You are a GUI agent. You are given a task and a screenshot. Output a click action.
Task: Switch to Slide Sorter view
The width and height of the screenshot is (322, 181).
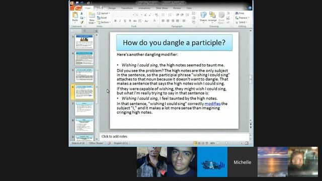click(199, 143)
